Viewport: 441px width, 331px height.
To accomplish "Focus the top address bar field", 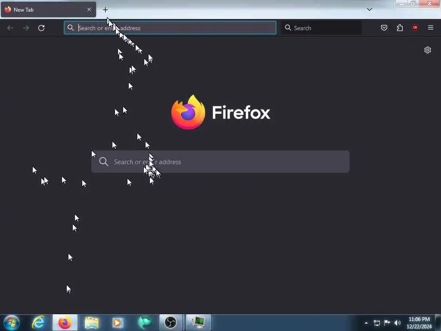I will (170, 28).
